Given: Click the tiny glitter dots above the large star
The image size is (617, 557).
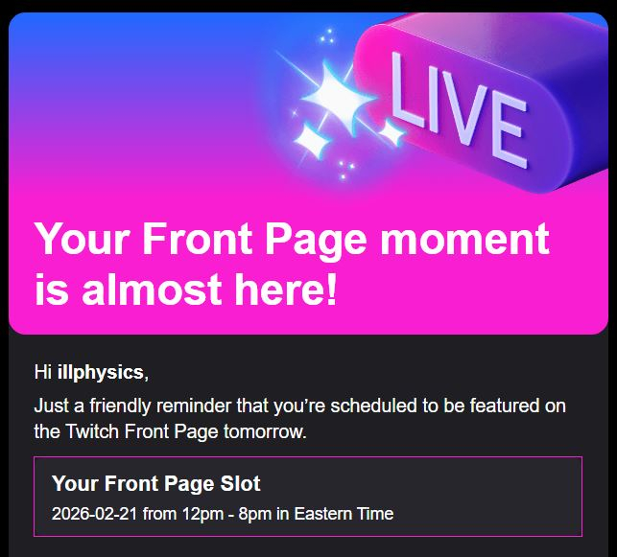Looking at the screenshot, I should coord(327,37).
